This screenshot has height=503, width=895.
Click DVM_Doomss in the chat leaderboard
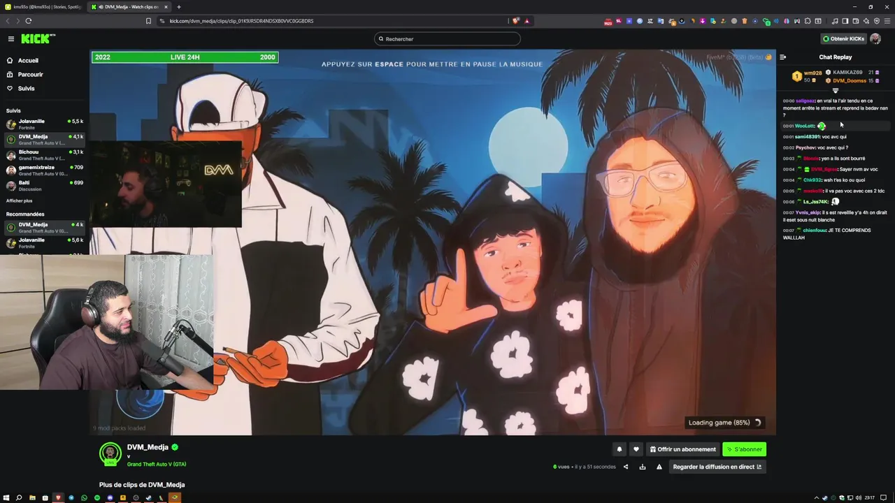pyautogui.click(x=850, y=81)
